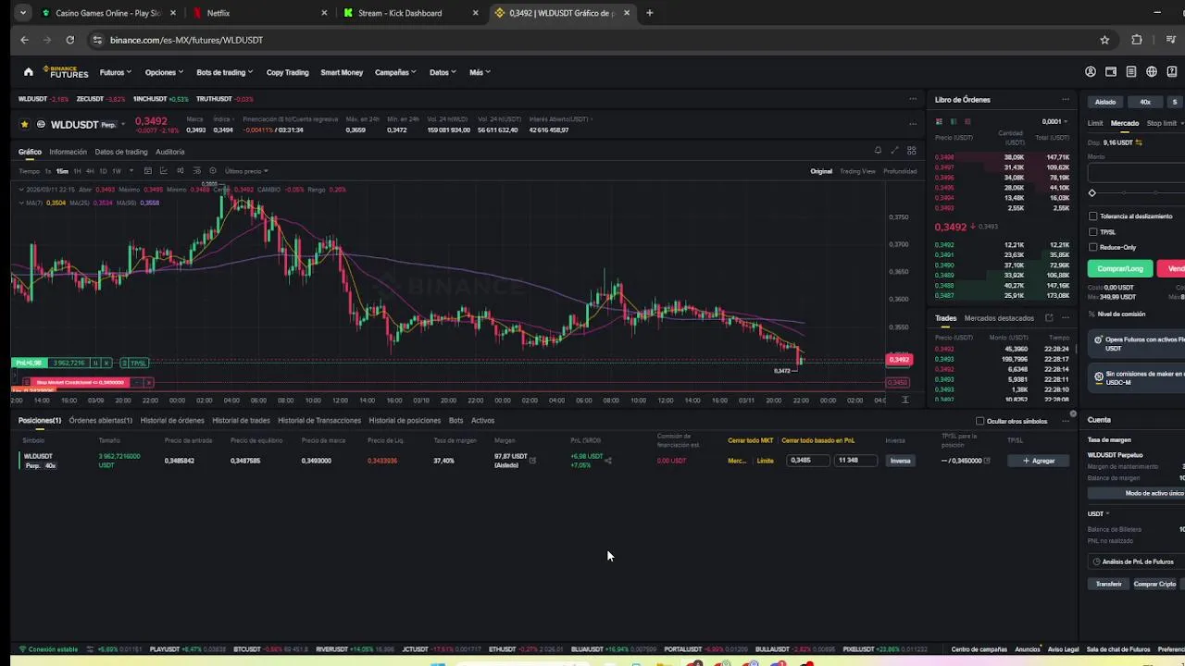Click the transfer funds icon beside available balance
Viewport: 1185px width, 666px height.
pyautogui.click(x=1139, y=142)
